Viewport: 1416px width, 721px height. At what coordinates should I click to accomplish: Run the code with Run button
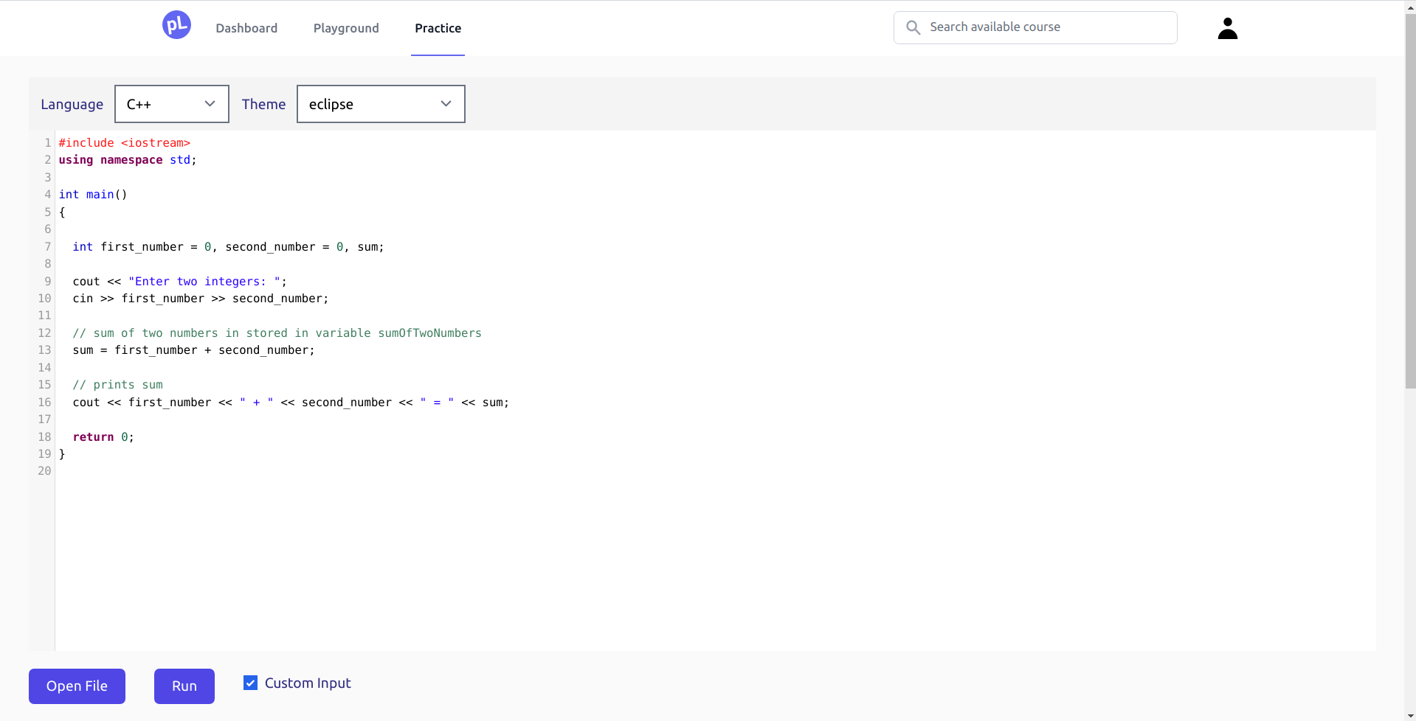(x=184, y=686)
